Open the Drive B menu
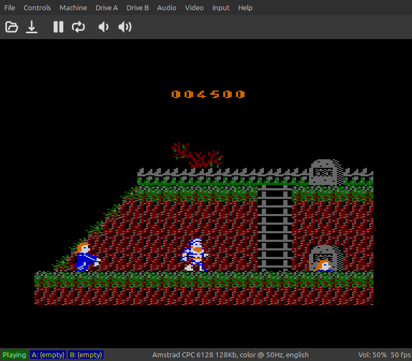The image size is (412, 361). pyautogui.click(x=137, y=8)
